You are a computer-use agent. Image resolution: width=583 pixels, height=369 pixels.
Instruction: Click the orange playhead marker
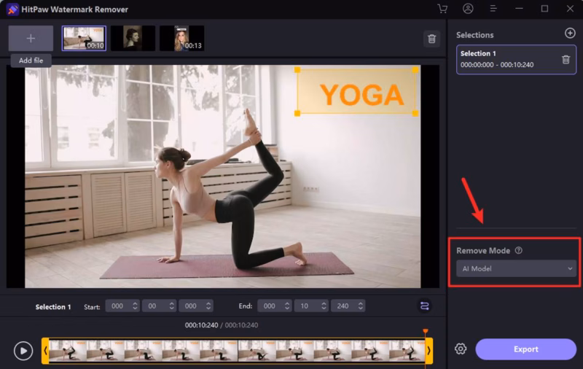point(426,331)
